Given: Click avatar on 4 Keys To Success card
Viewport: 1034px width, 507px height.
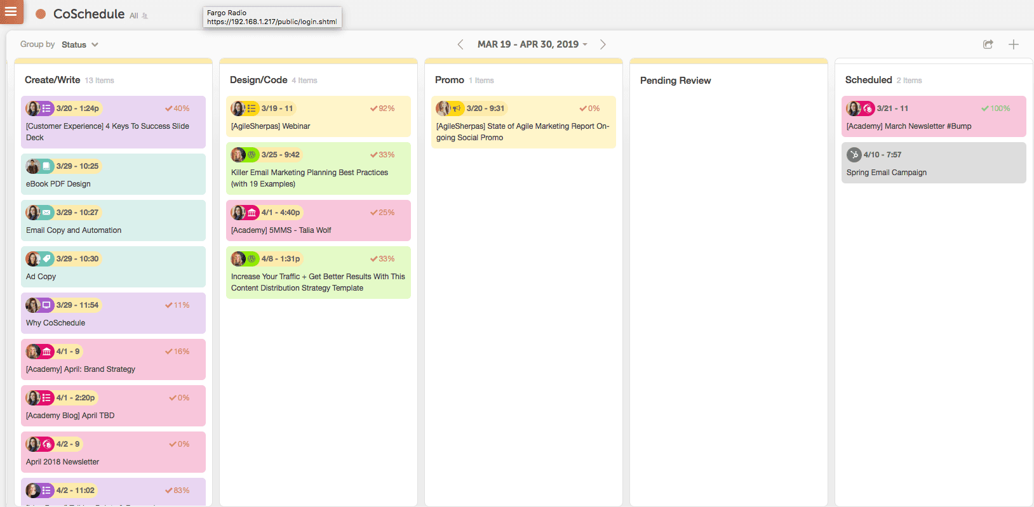Looking at the screenshot, I should (33, 109).
